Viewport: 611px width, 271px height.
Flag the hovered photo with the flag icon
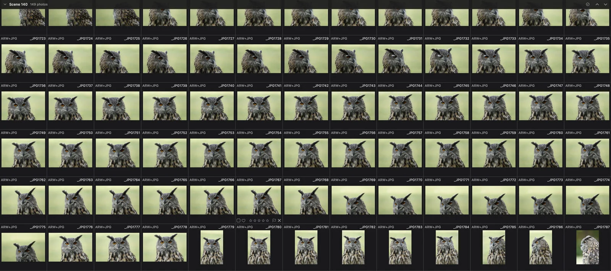[x=274, y=221]
